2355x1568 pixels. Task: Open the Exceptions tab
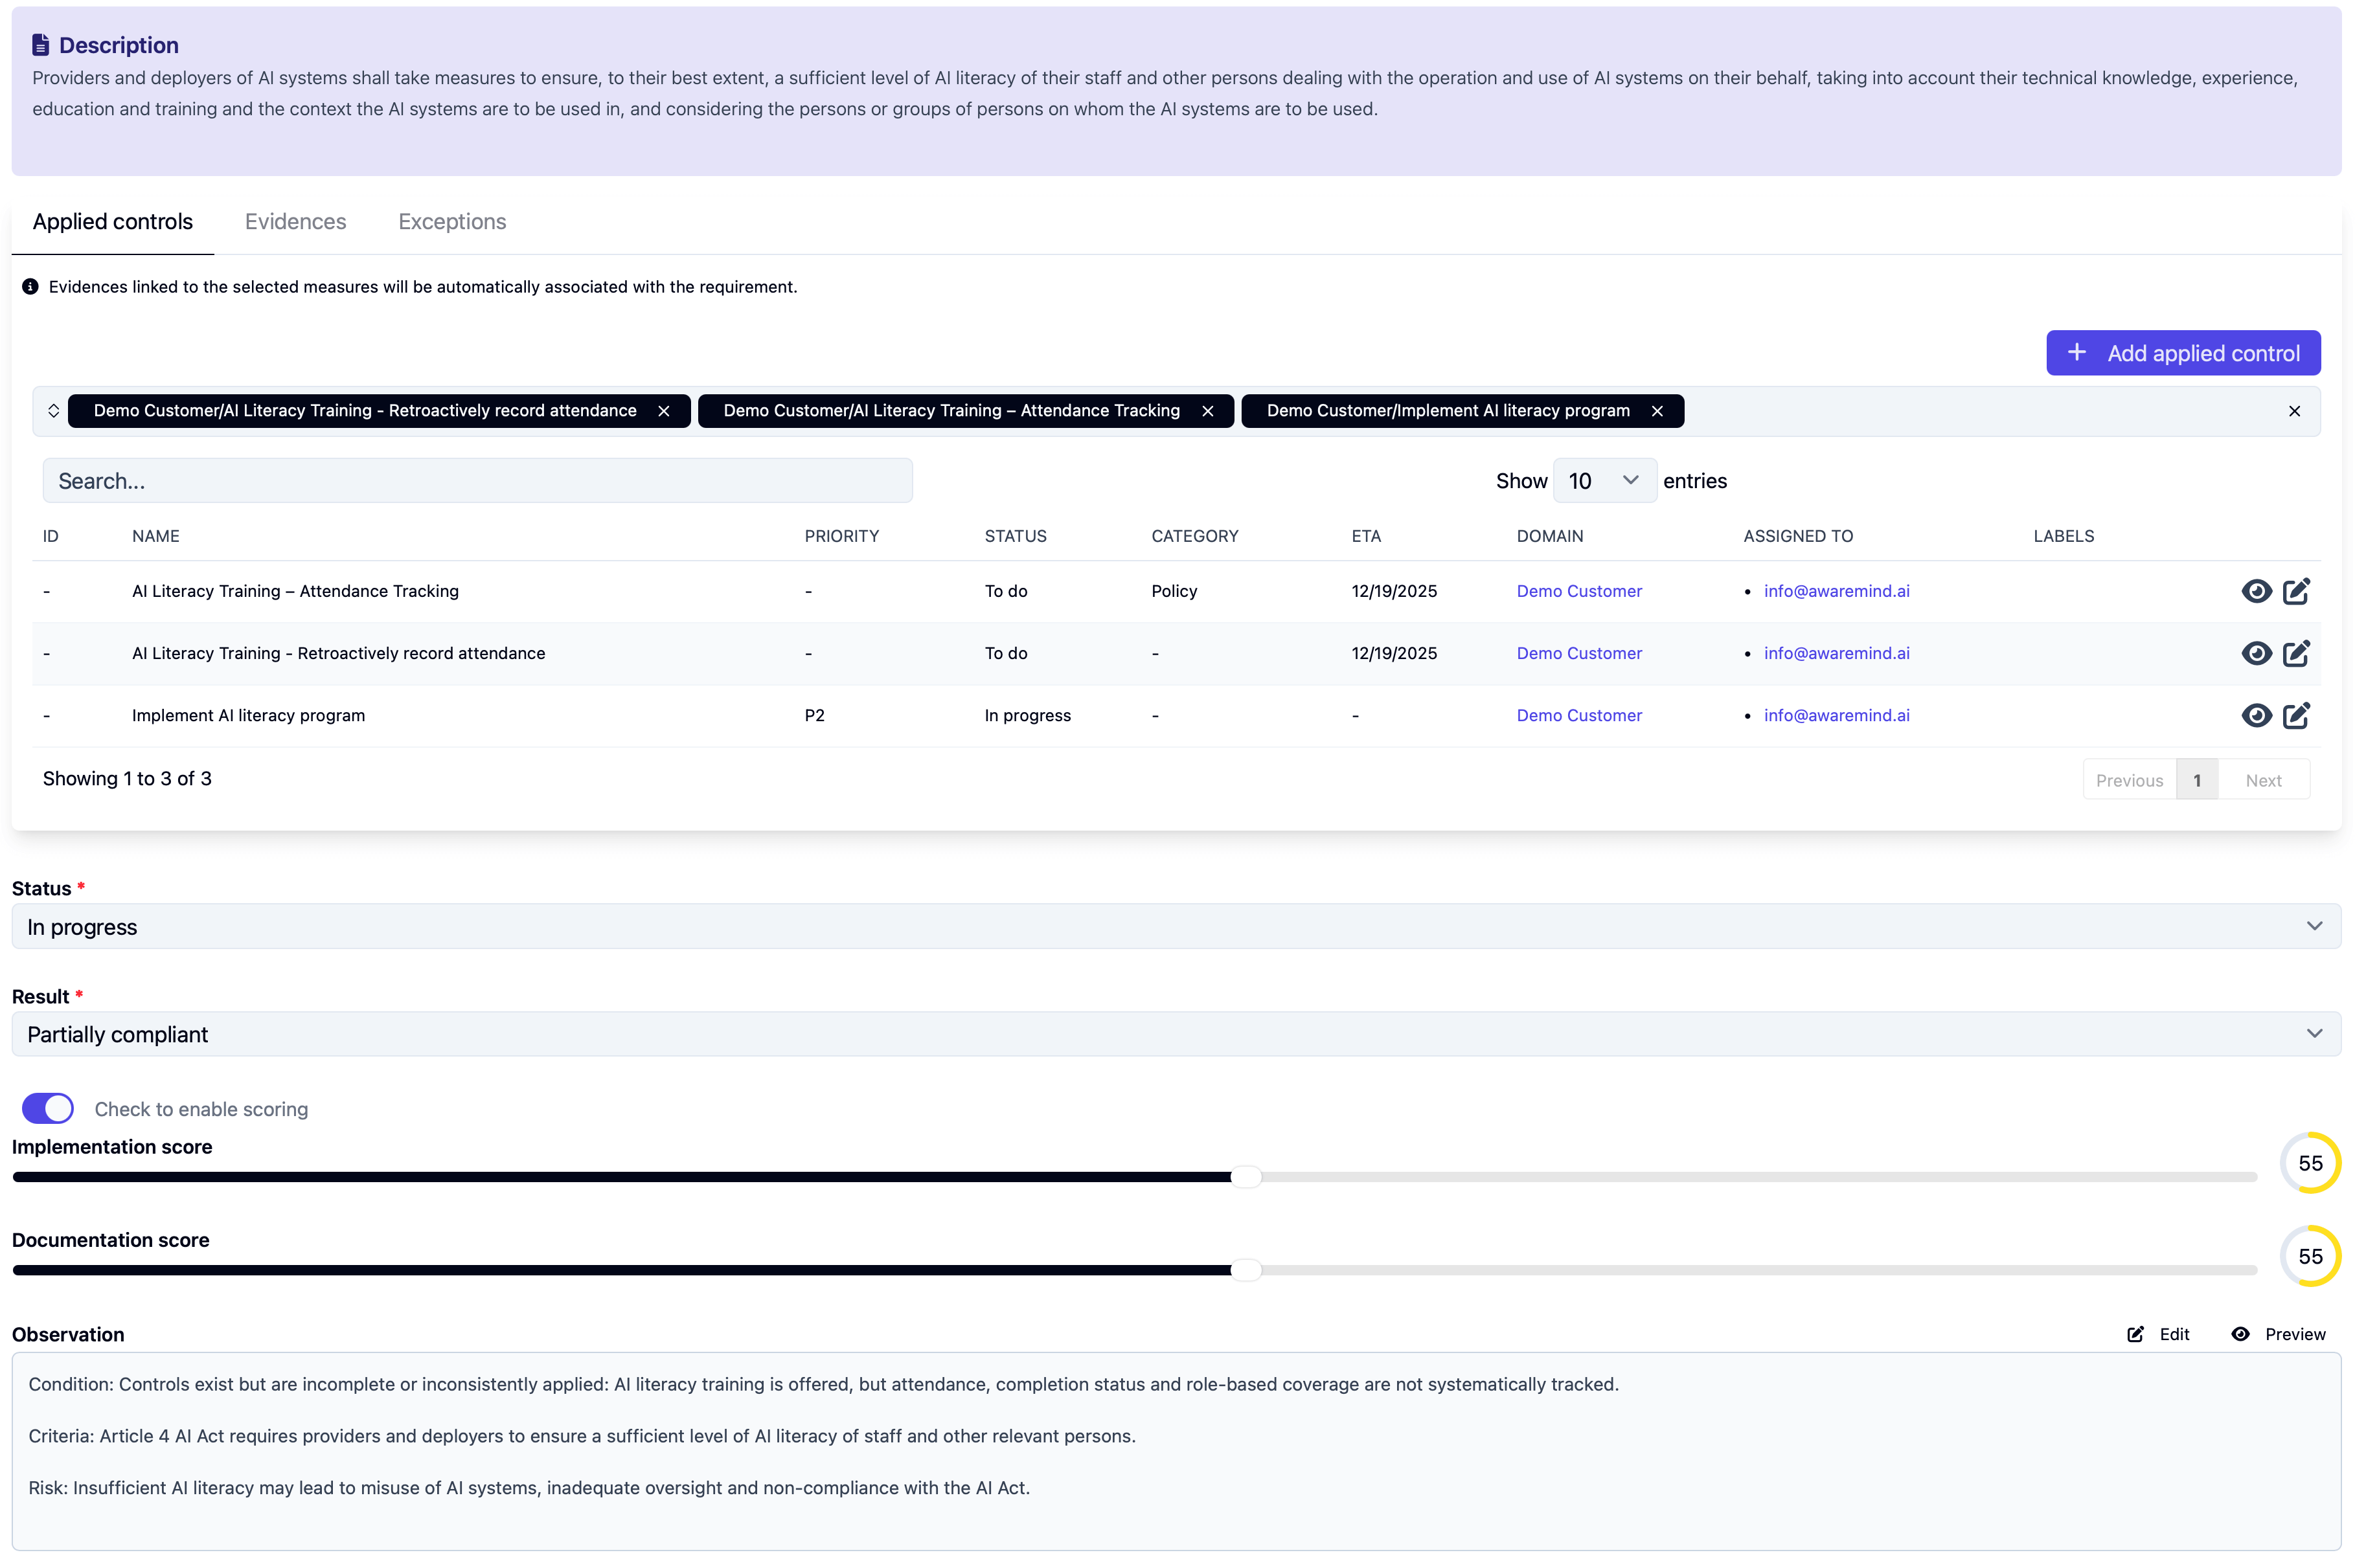pyautogui.click(x=452, y=222)
